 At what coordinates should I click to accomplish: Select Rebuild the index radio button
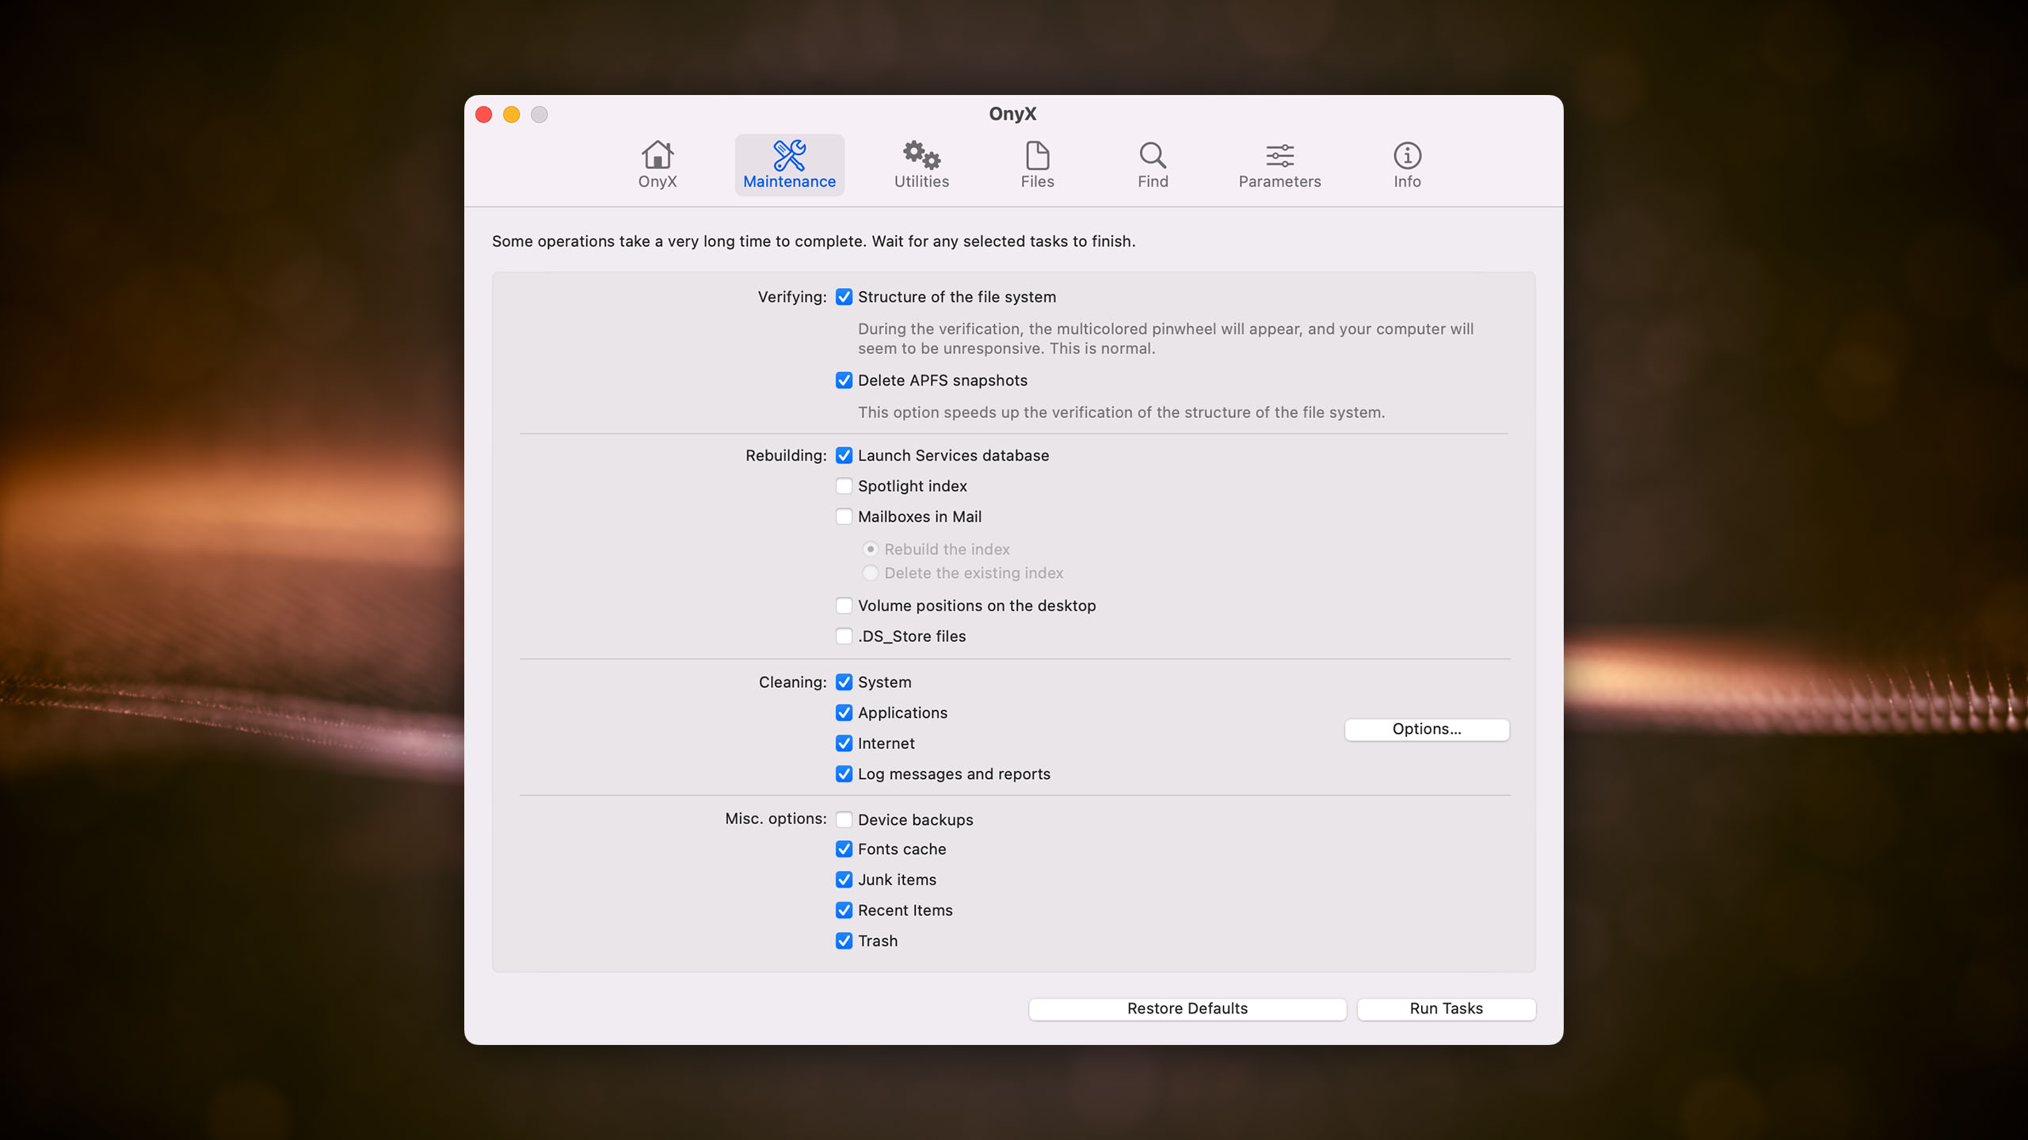click(x=870, y=549)
